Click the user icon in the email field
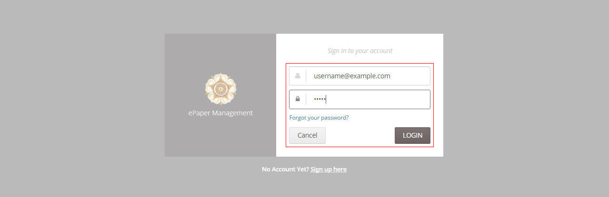The height and width of the screenshot is (197, 609). [x=298, y=76]
